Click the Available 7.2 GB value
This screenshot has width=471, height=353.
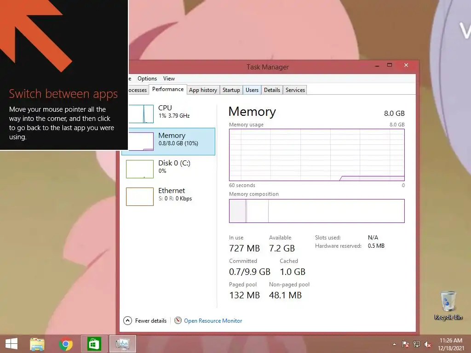(282, 248)
